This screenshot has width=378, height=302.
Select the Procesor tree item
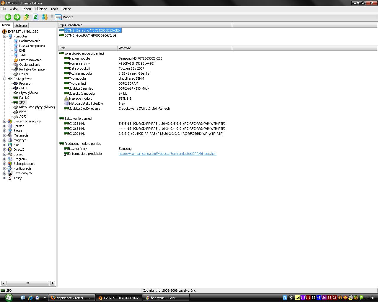pyautogui.click(x=25, y=83)
